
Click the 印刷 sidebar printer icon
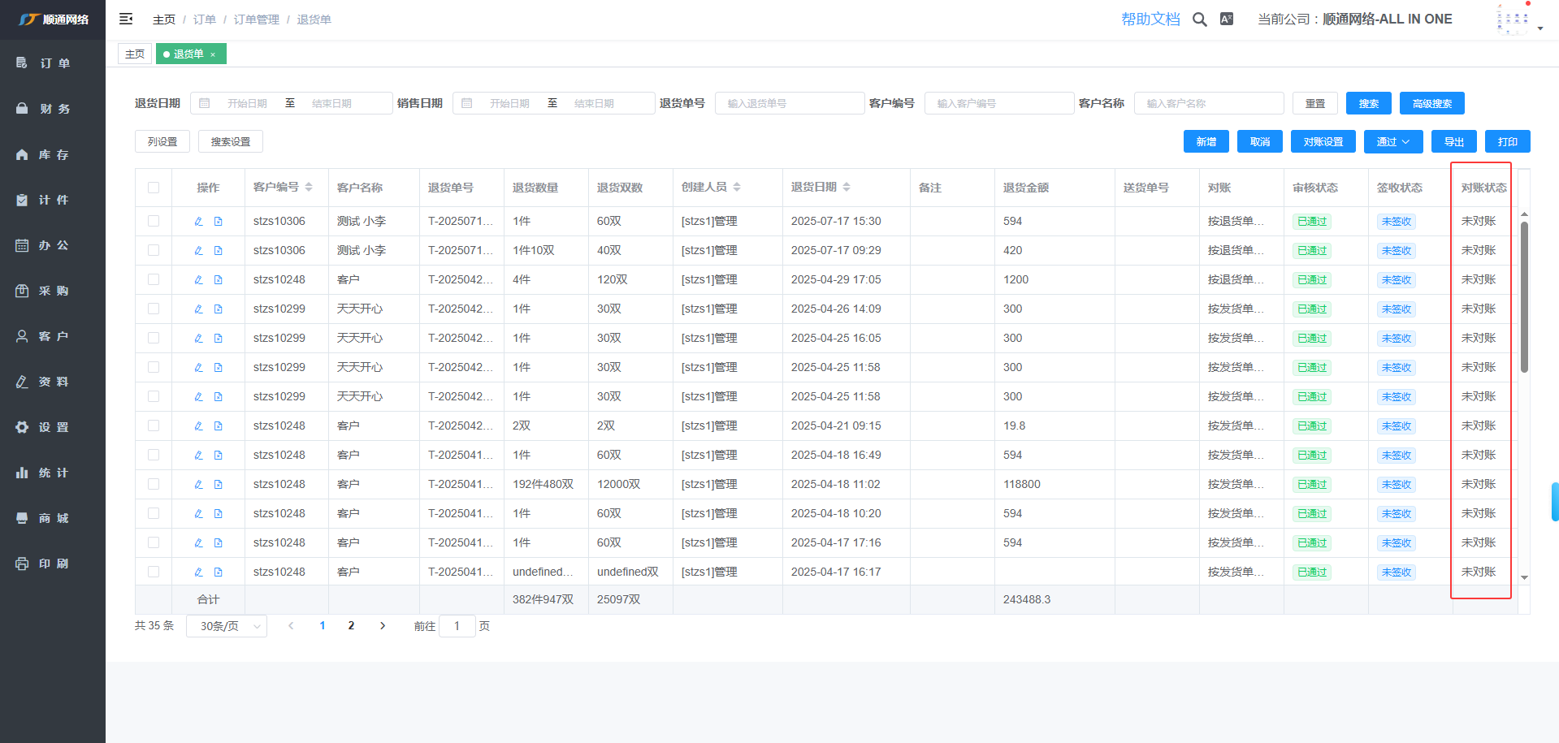point(22,564)
